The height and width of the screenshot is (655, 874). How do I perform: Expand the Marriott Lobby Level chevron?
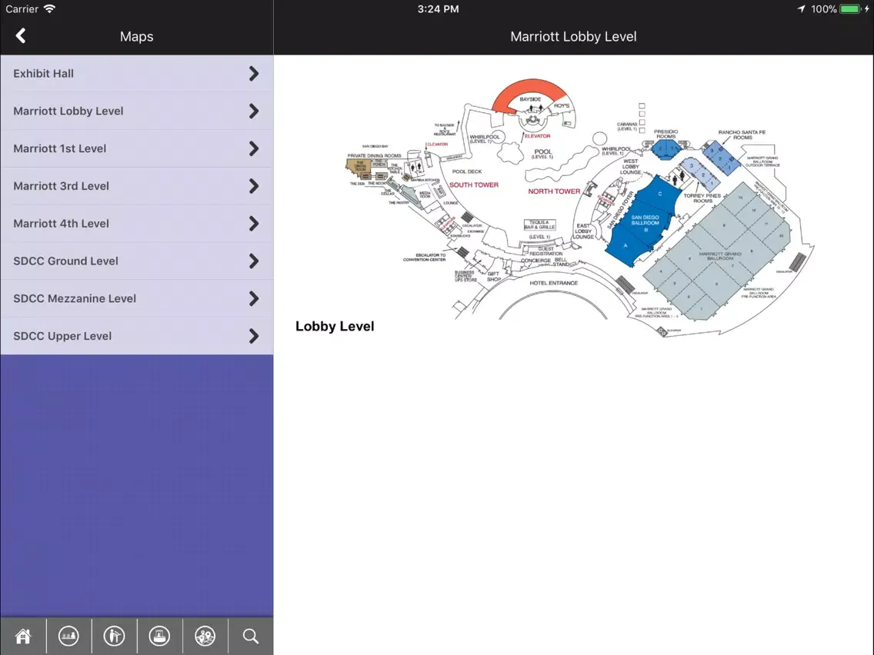[254, 111]
